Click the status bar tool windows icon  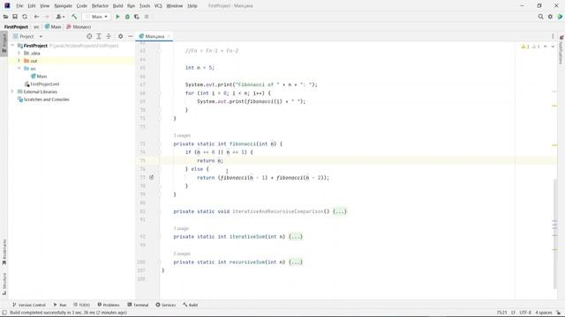click(4, 313)
